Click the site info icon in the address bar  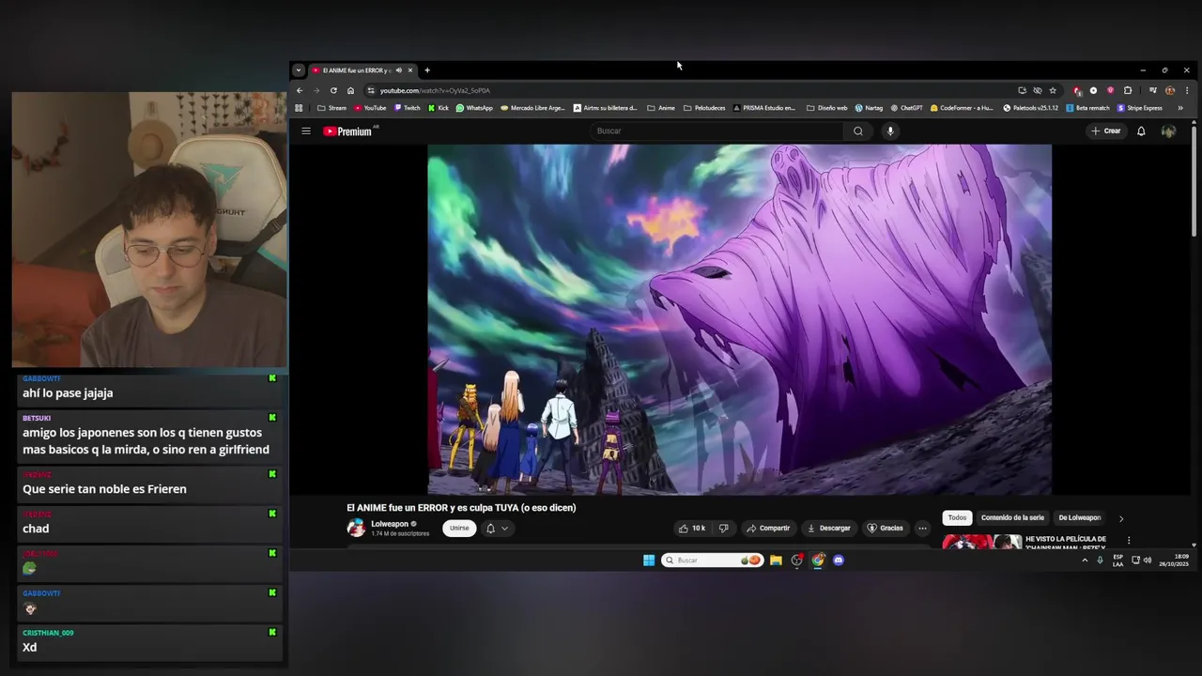(x=371, y=90)
